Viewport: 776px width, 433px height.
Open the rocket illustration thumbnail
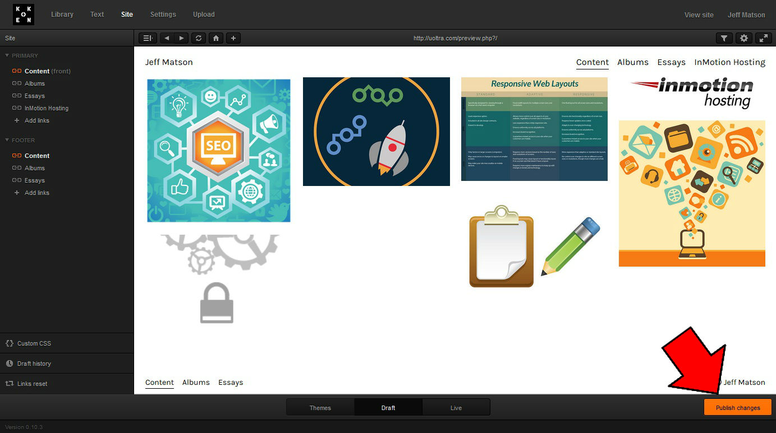tap(376, 132)
